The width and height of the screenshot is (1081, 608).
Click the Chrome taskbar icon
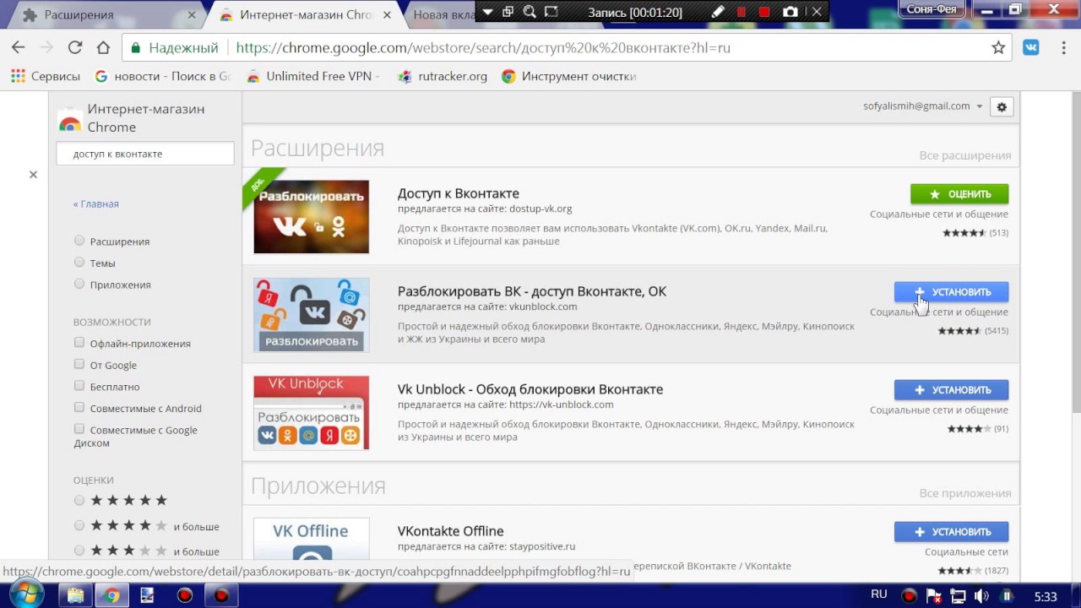coord(111,595)
